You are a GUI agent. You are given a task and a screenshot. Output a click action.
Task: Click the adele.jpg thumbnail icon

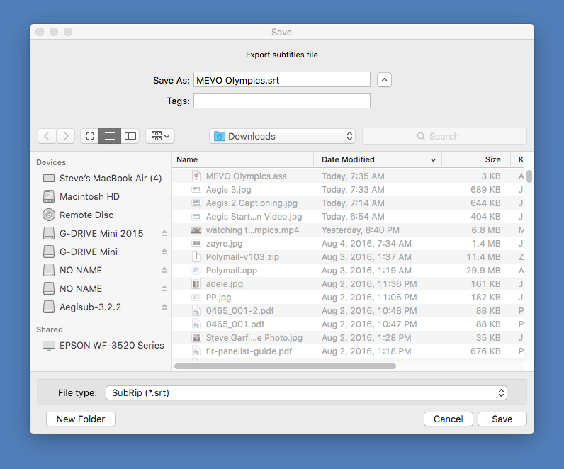click(196, 284)
